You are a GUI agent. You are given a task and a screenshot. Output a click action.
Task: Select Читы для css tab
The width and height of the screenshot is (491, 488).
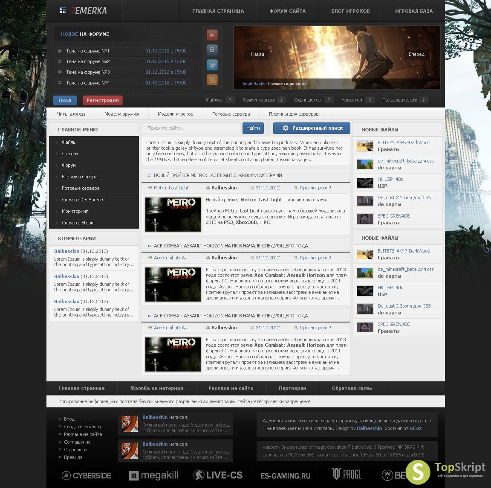pyautogui.click(x=71, y=114)
